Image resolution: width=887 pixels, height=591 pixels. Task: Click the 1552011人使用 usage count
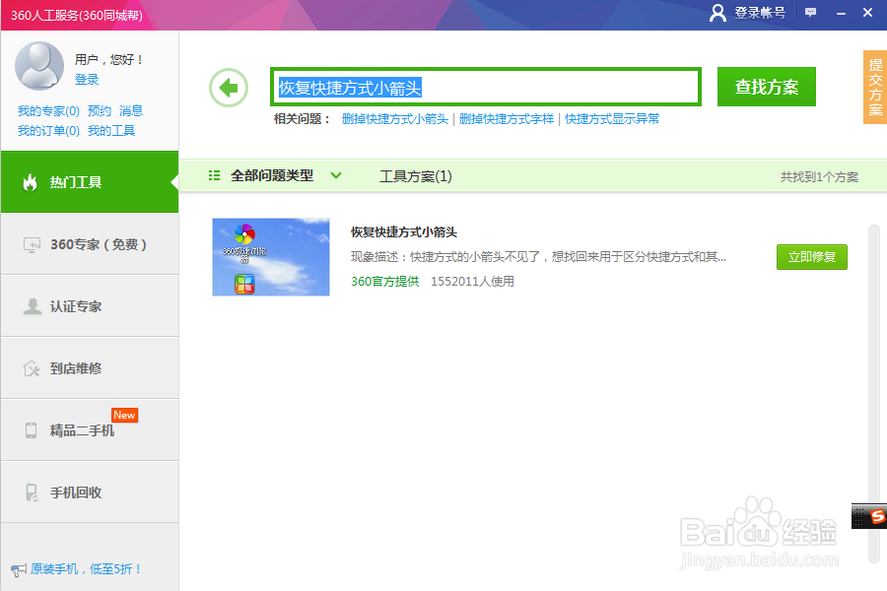pos(472,282)
